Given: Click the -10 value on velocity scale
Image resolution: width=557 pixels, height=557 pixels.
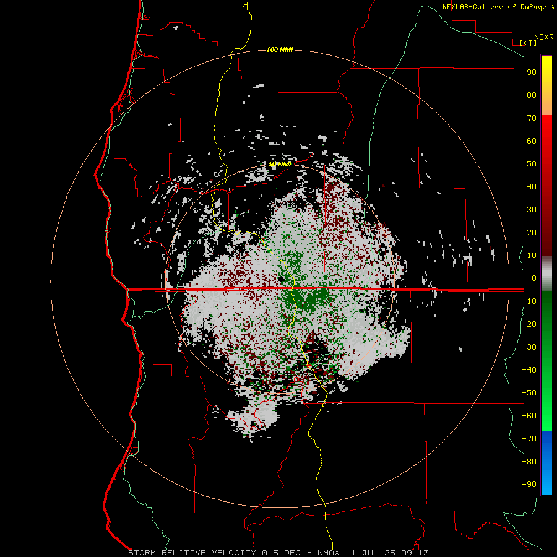Looking at the screenshot, I should click(x=529, y=301).
